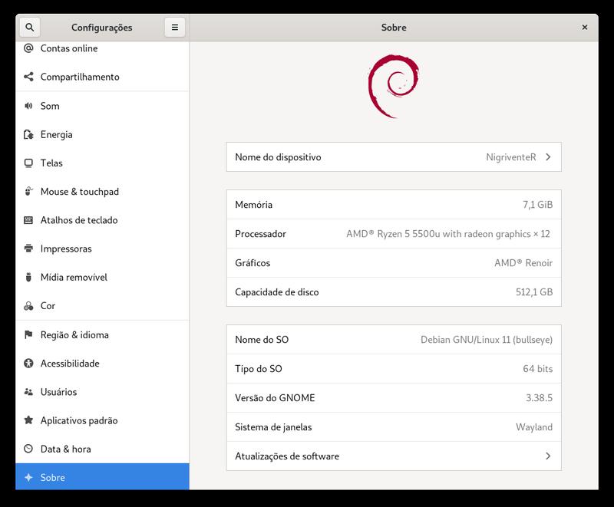
Task: Go to Atalhos de teclado
Action: 78,220
